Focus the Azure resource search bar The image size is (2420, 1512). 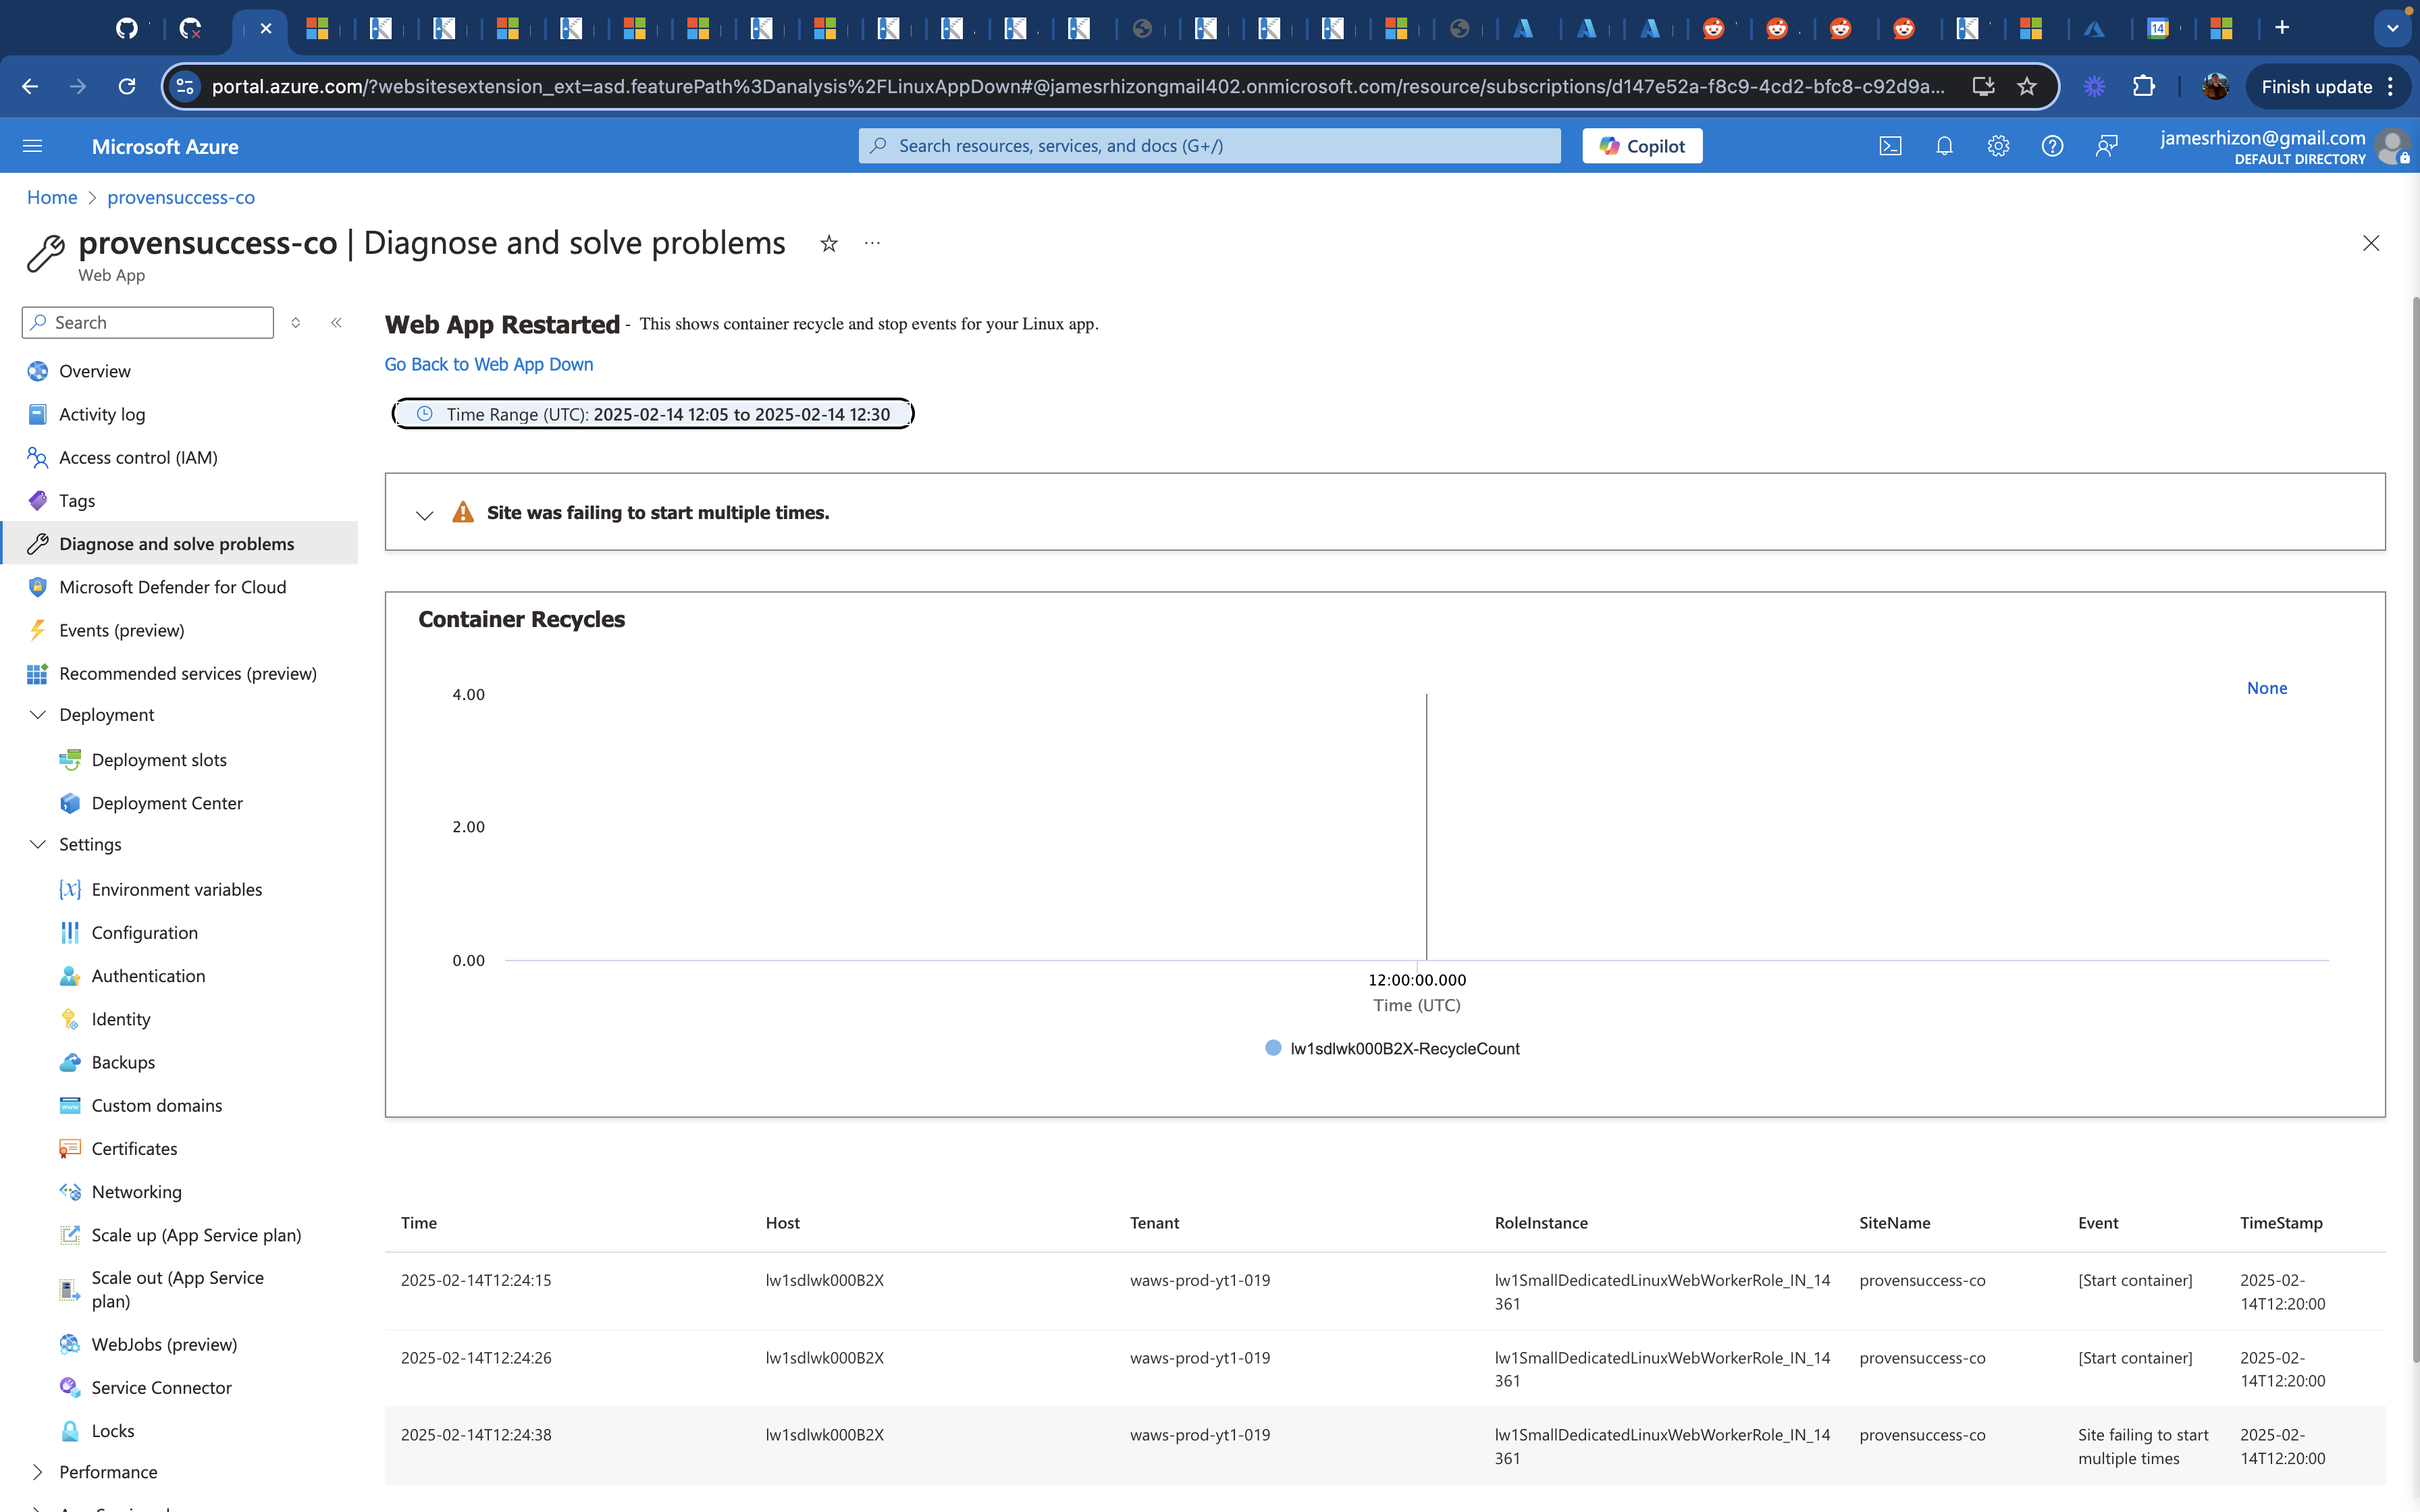1209,146
